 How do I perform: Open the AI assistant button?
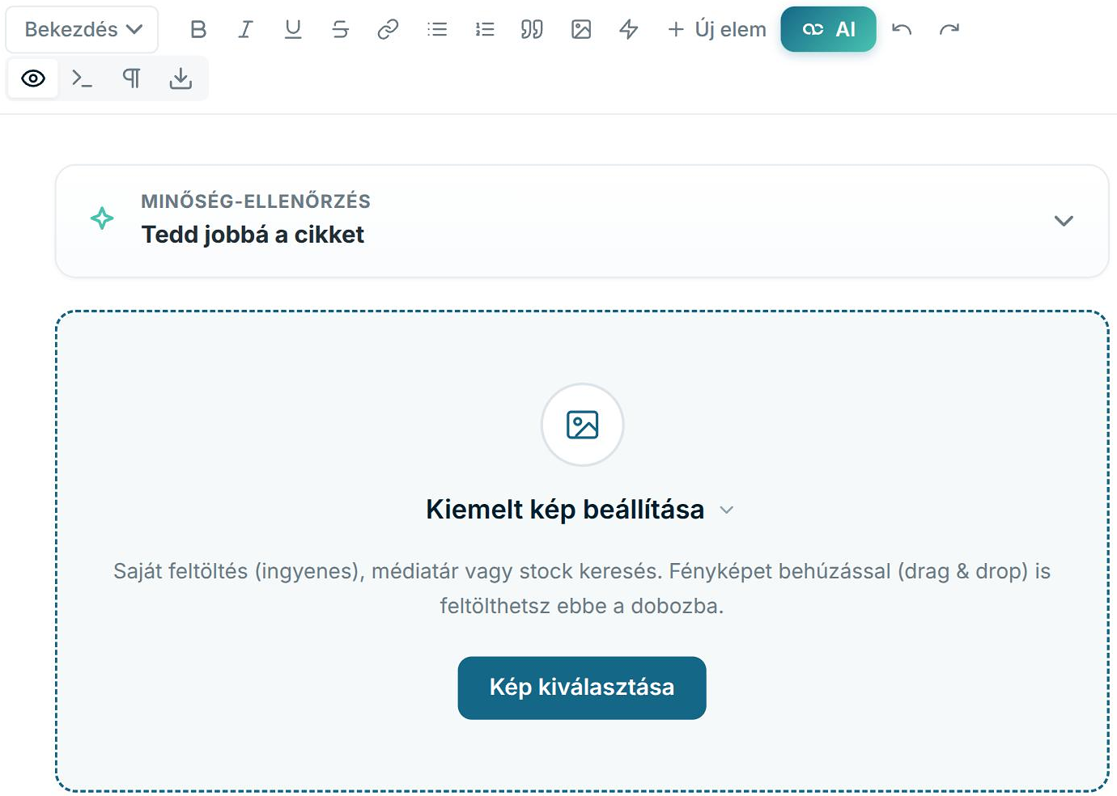coord(828,29)
